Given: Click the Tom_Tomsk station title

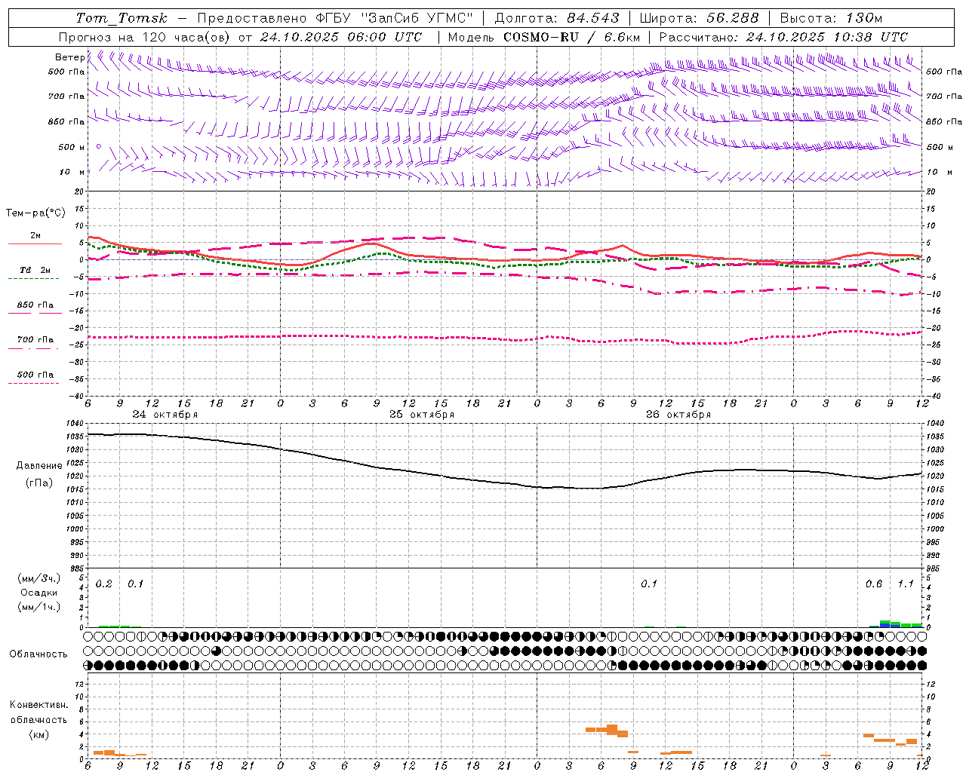Looking at the screenshot, I should point(122,17).
